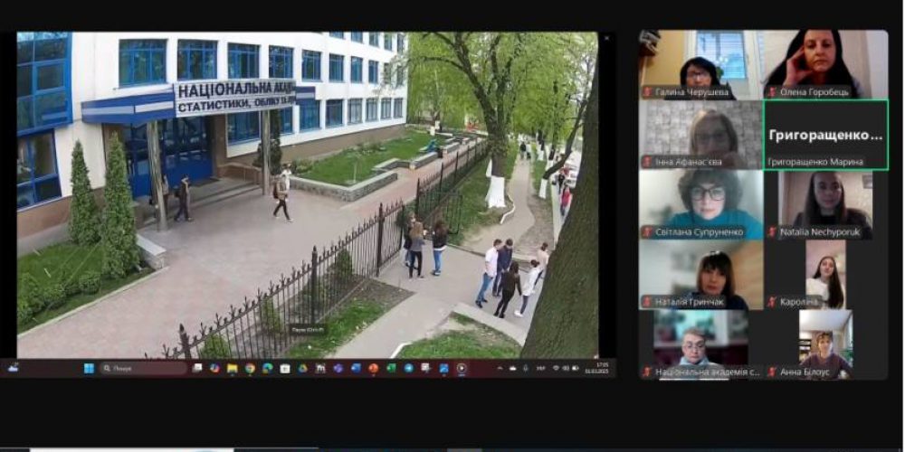Open the Windows Start menu
The height and width of the screenshot is (452, 905).
90,369
